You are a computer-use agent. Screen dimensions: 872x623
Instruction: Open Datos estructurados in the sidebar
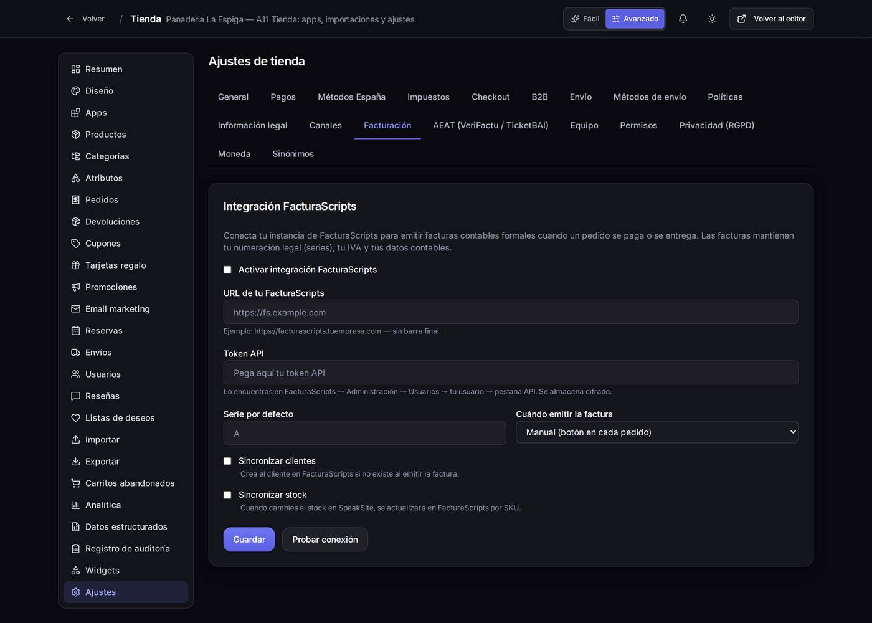tap(126, 527)
